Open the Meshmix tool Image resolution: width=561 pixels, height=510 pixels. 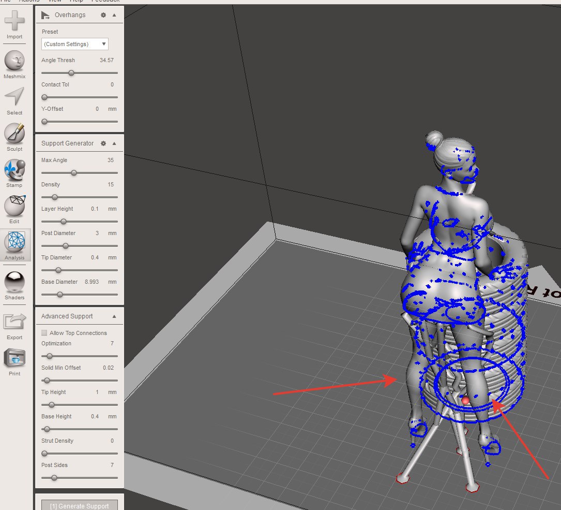pos(14,60)
